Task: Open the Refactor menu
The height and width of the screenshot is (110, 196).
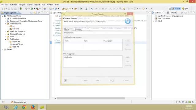Action: pyautogui.click(x=13, y=5)
